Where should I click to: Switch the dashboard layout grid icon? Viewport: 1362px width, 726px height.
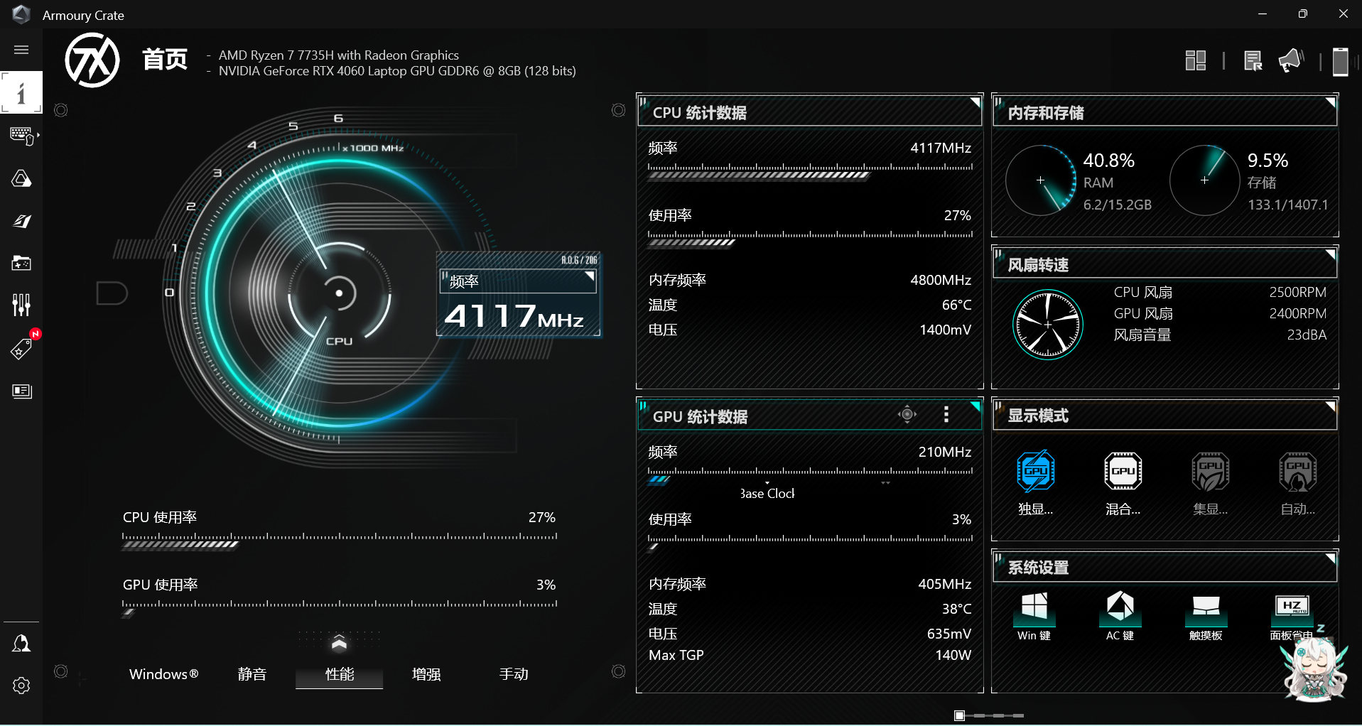pyautogui.click(x=1196, y=60)
